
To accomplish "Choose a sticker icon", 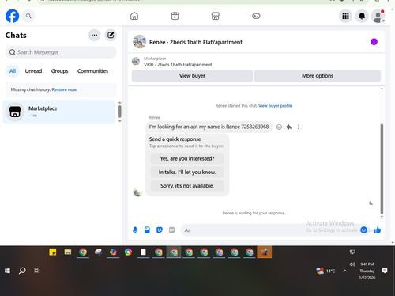I will (x=160, y=230).
